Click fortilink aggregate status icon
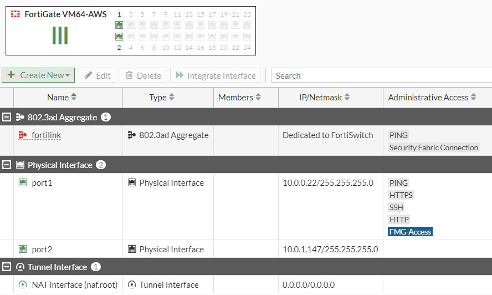492x295 pixels. click(x=22, y=135)
